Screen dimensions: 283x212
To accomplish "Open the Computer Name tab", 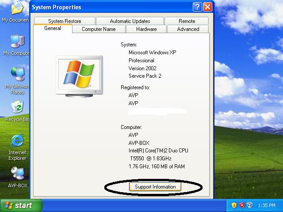I will [x=99, y=29].
